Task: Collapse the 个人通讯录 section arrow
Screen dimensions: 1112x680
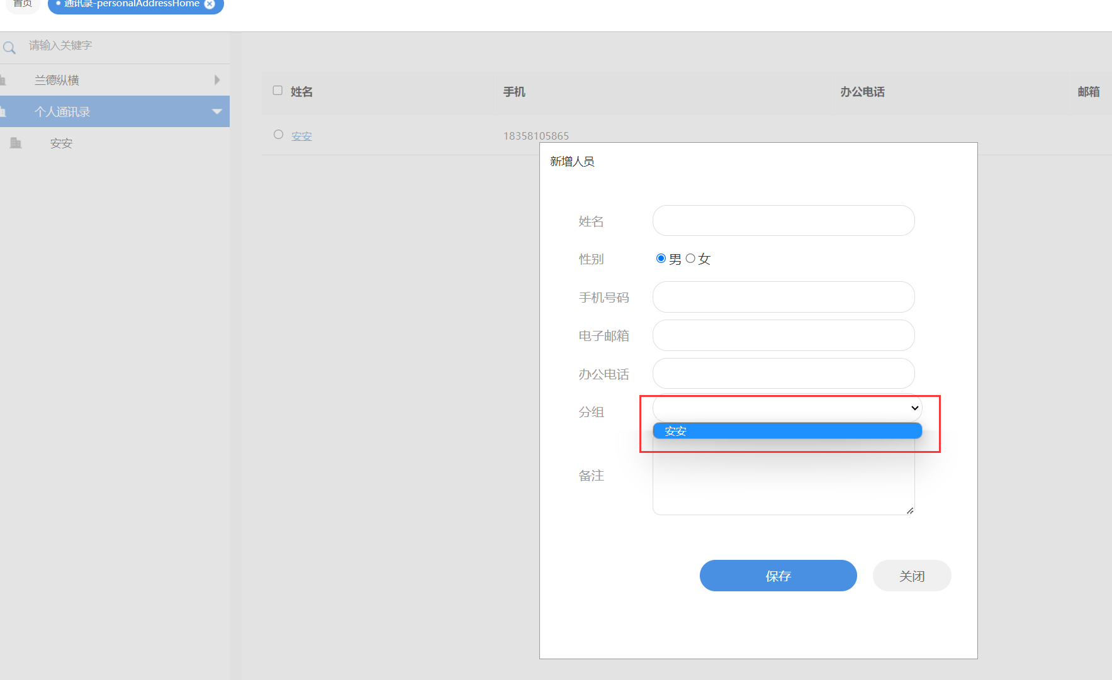Action: point(217,112)
